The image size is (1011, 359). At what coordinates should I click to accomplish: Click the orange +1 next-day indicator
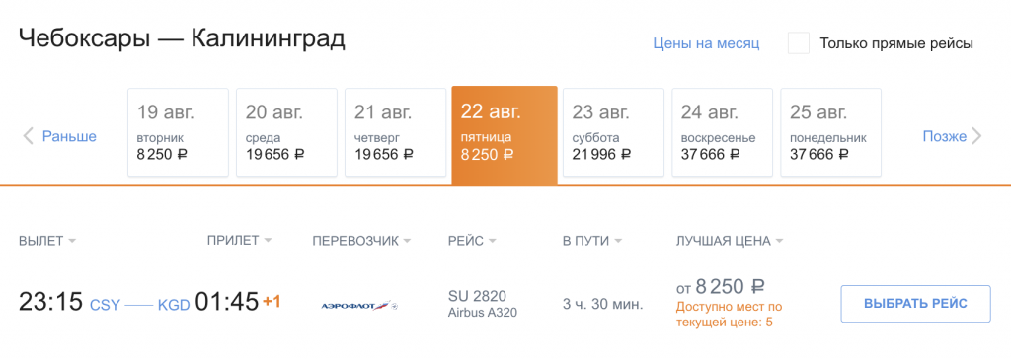[x=272, y=302]
